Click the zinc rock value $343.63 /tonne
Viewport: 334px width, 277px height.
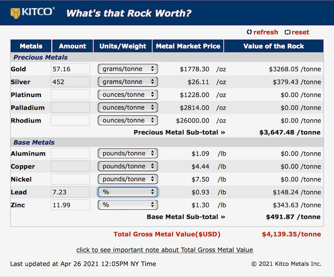(297, 205)
